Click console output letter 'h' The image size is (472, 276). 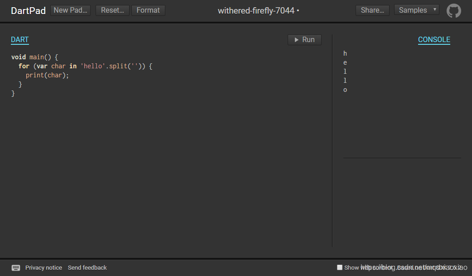click(x=345, y=53)
